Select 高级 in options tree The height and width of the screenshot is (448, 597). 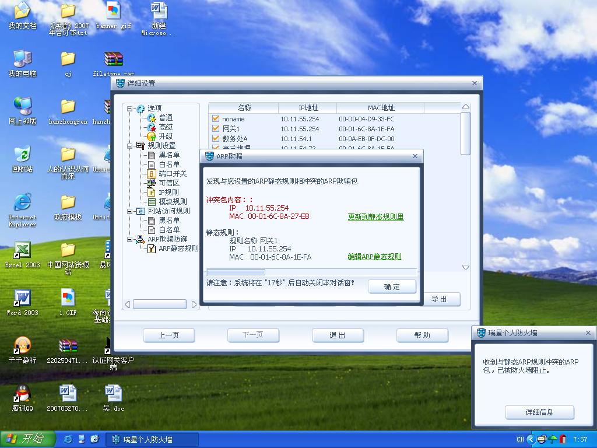coord(166,127)
